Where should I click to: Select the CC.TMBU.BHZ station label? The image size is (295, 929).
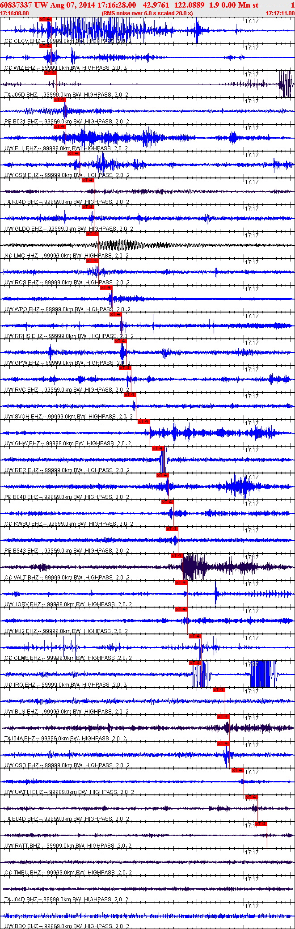69,873
